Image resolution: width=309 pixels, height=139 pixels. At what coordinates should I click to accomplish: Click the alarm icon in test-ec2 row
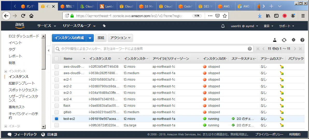282,119
